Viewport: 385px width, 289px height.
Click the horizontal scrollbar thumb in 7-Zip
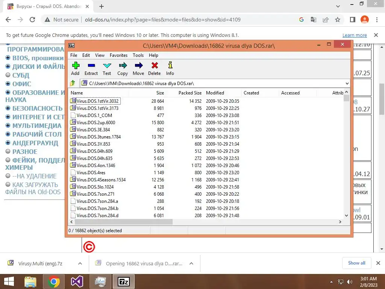click(x=123, y=222)
